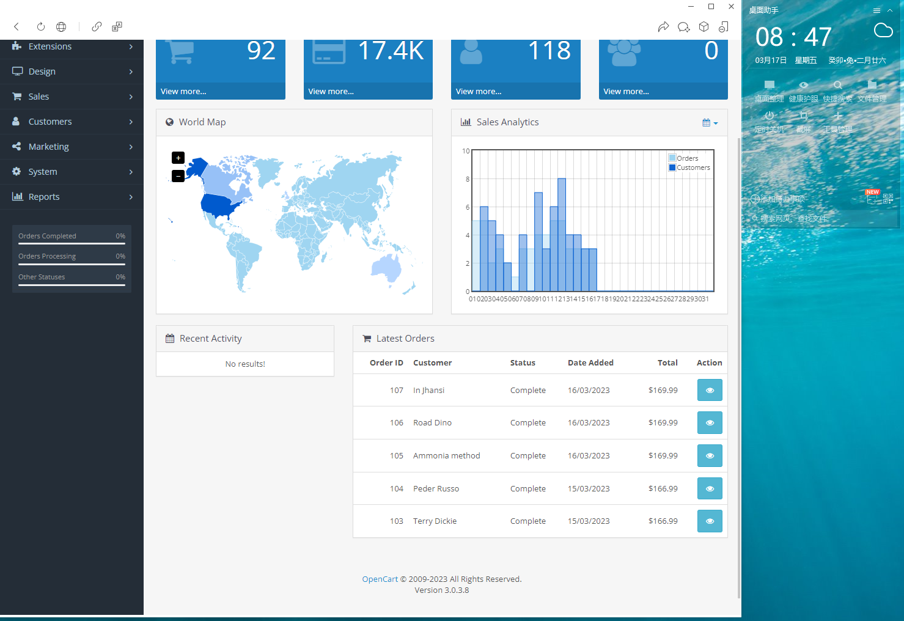
Task: Click the QR code icon in assistant
Action: (x=888, y=199)
